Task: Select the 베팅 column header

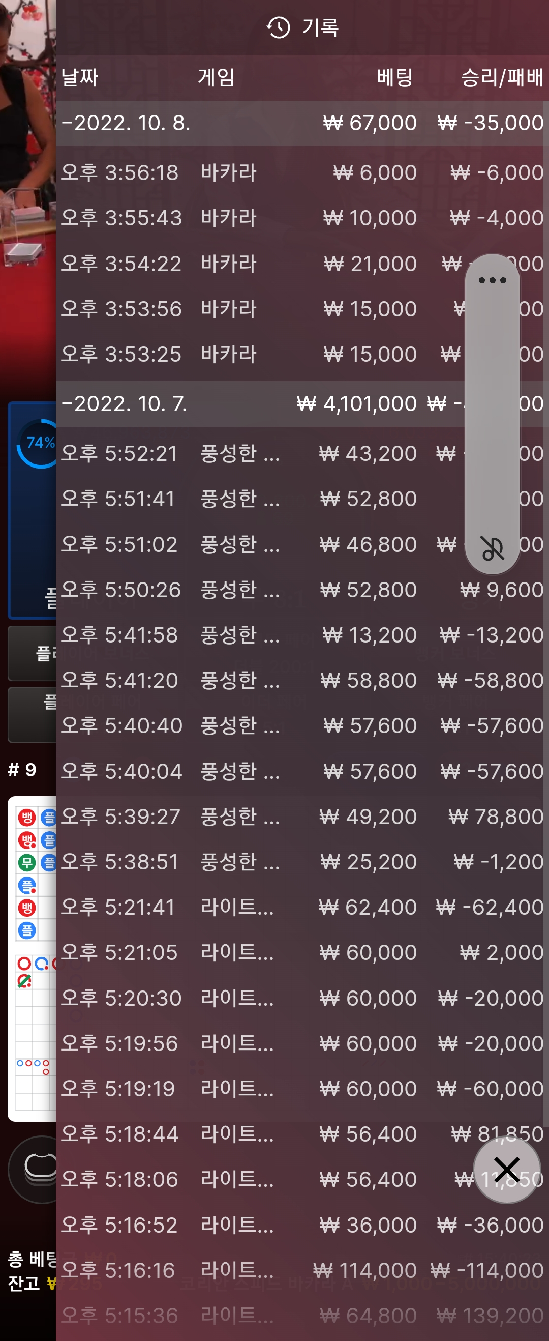Action: coord(394,78)
